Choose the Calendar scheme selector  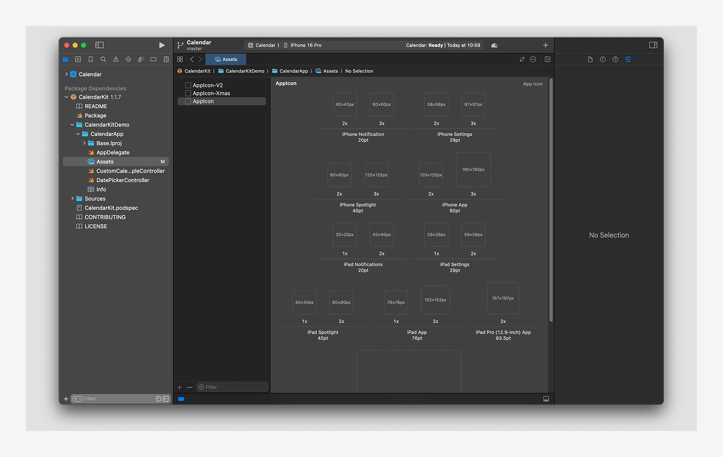263,45
